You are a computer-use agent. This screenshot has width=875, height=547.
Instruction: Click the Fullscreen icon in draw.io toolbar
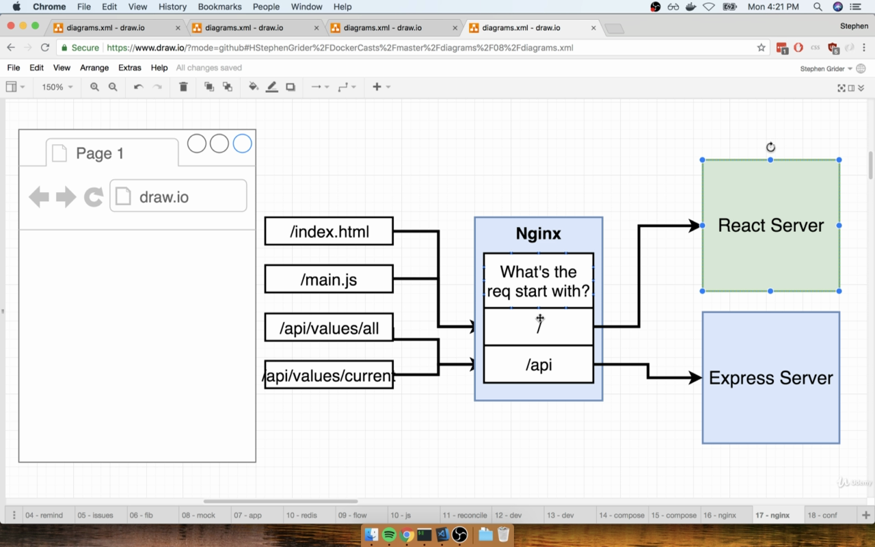tap(842, 88)
